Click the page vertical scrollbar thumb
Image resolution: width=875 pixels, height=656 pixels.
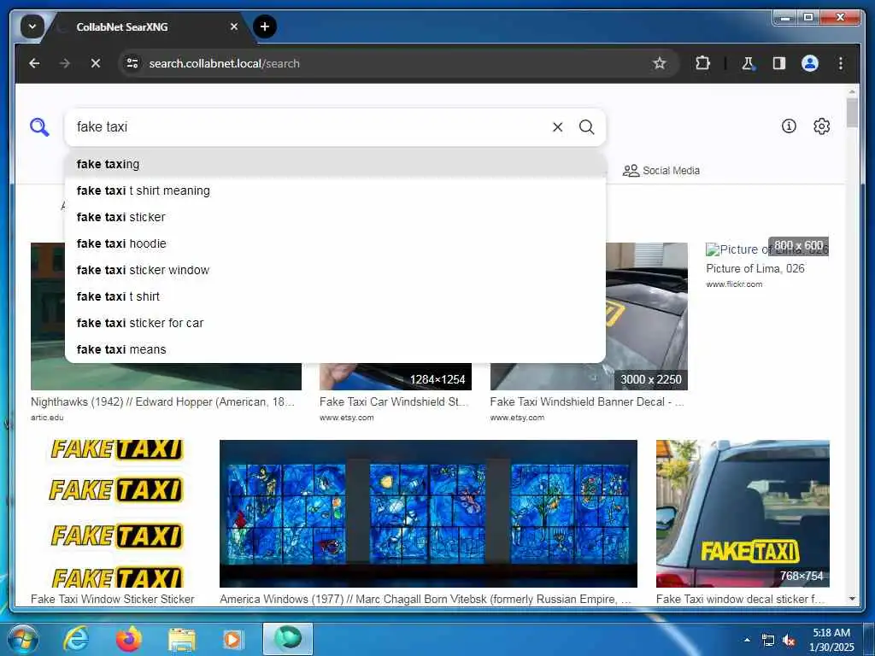[852, 113]
